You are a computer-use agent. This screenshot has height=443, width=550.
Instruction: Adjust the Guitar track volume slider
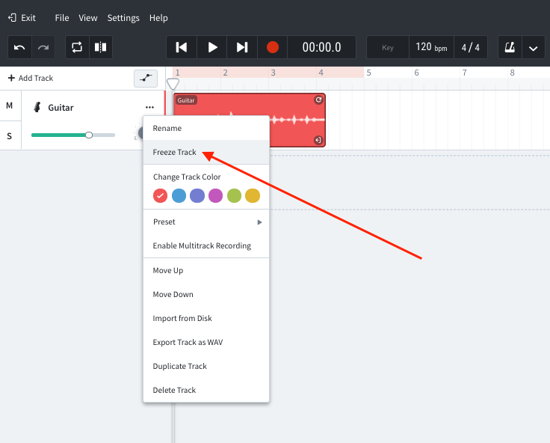coord(73,135)
